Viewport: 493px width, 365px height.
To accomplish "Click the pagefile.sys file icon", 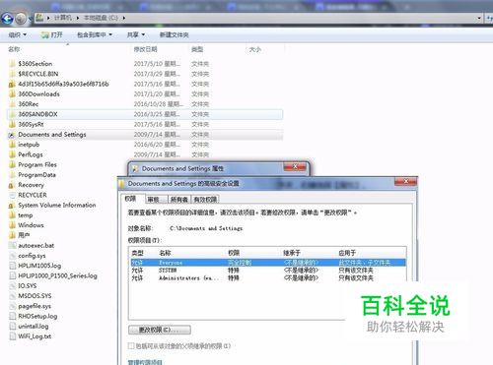I will (x=12, y=306).
